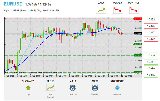
Task: Select the 1.3322 resistance level box
Action: click(151, 39)
